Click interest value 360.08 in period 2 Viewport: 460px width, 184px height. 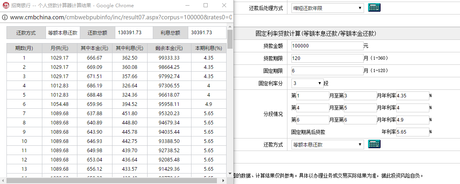[130, 67]
